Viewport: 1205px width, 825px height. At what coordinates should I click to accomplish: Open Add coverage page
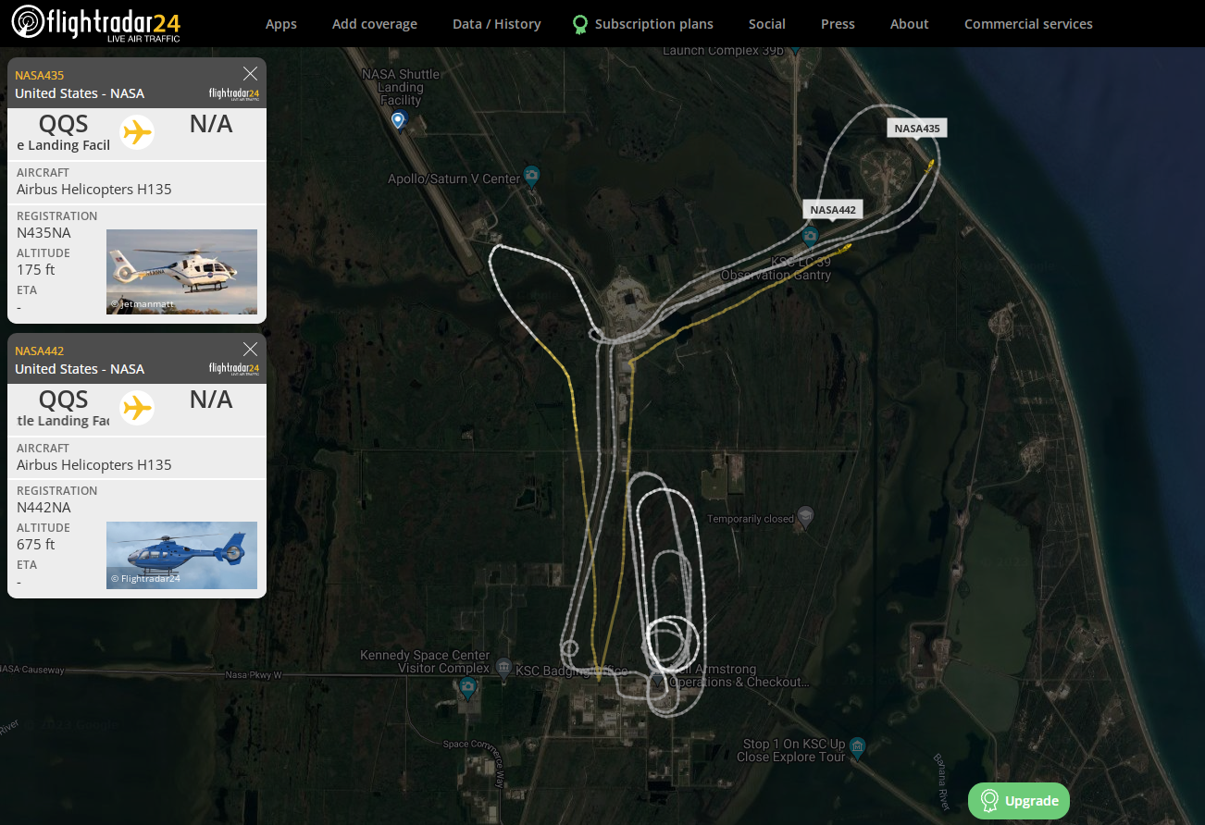coord(375,24)
